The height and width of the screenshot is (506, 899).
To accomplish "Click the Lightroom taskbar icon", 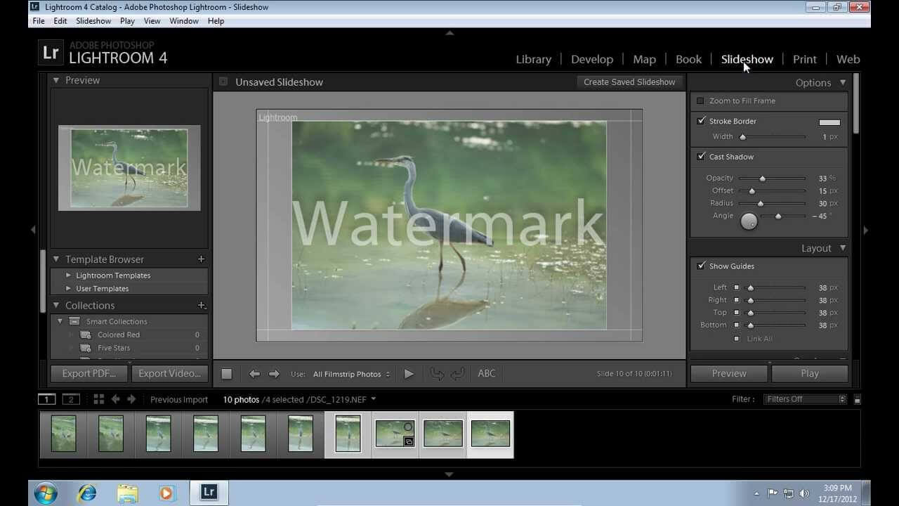I will (208, 492).
